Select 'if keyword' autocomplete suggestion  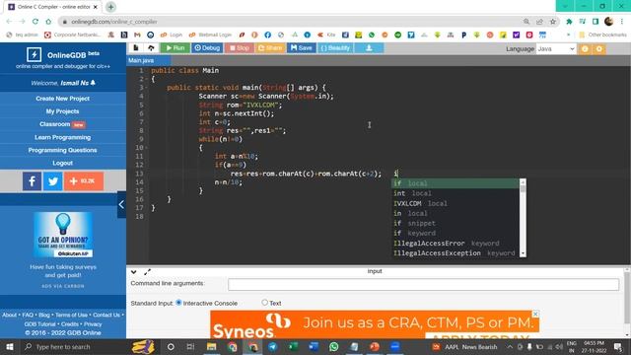(x=456, y=234)
